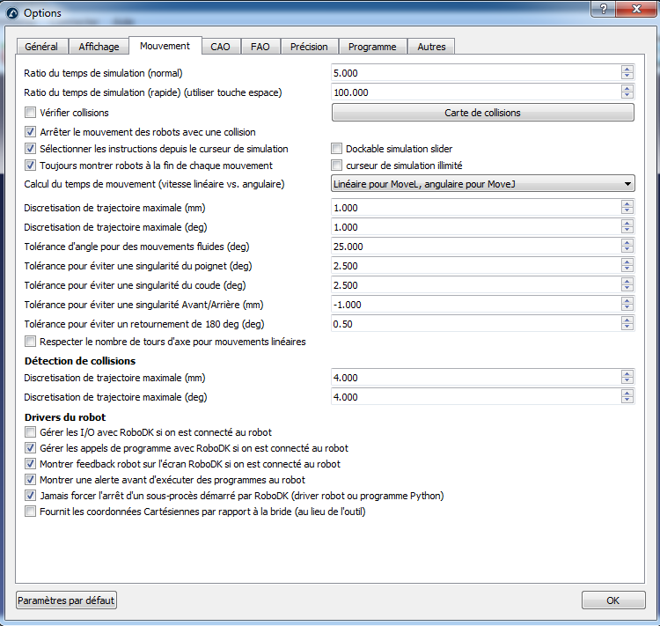The width and height of the screenshot is (660, 626).
Task: Decrease singularité du poignet tolerance down arrow
Action: tap(627, 269)
